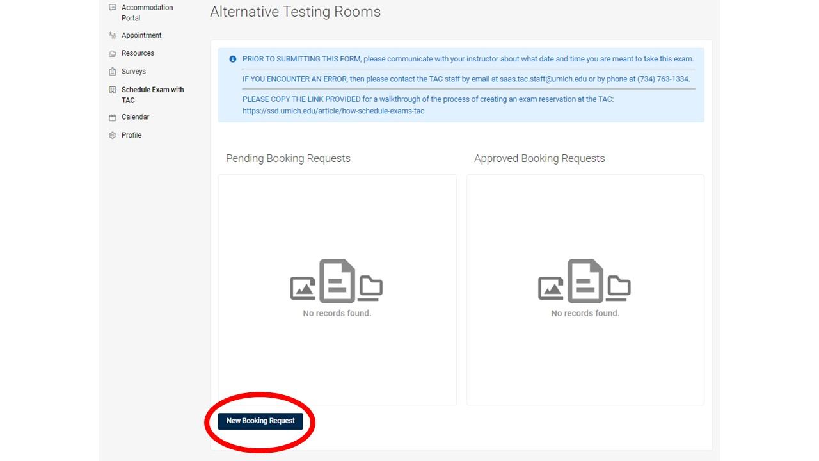Image resolution: width=819 pixels, height=461 pixels.
Task: Click the saas.tac.staff@umich.edu email address
Action: coord(543,79)
